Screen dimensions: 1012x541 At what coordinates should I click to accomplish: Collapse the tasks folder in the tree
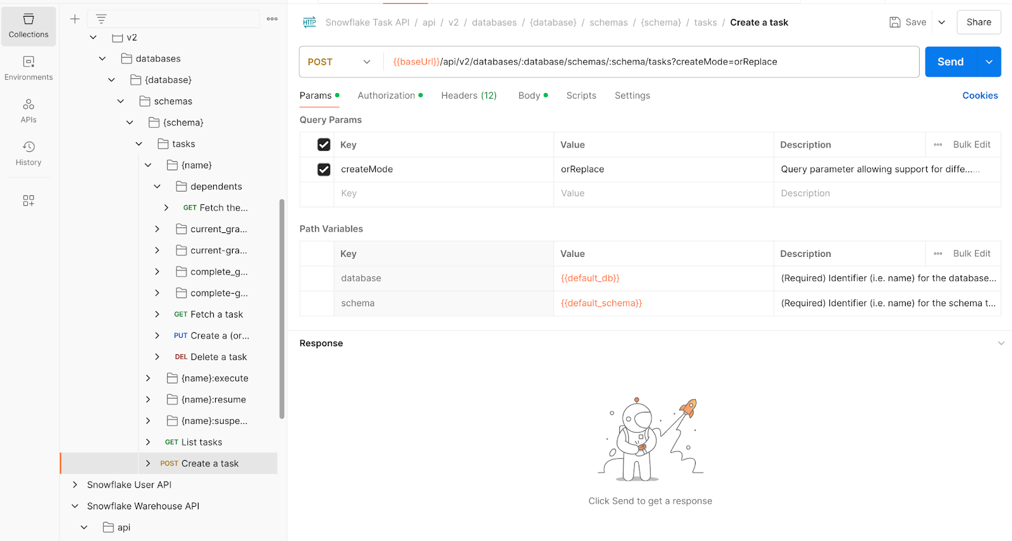139,144
